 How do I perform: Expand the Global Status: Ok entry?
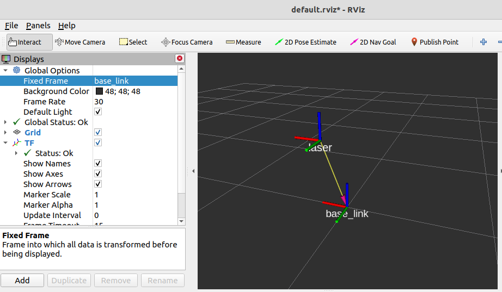click(5, 122)
